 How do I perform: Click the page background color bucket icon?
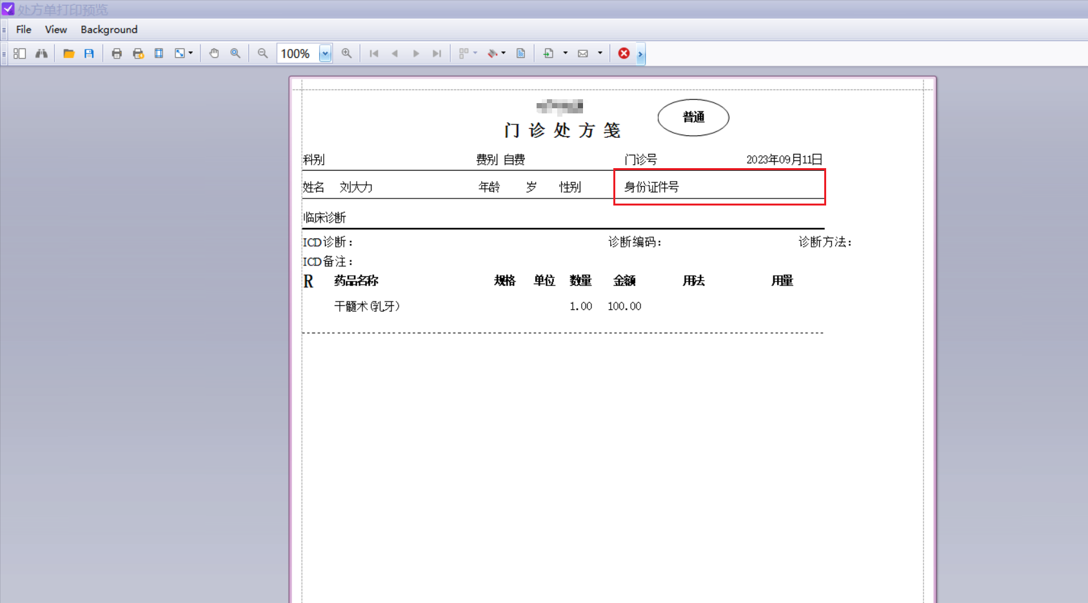coord(492,53)
